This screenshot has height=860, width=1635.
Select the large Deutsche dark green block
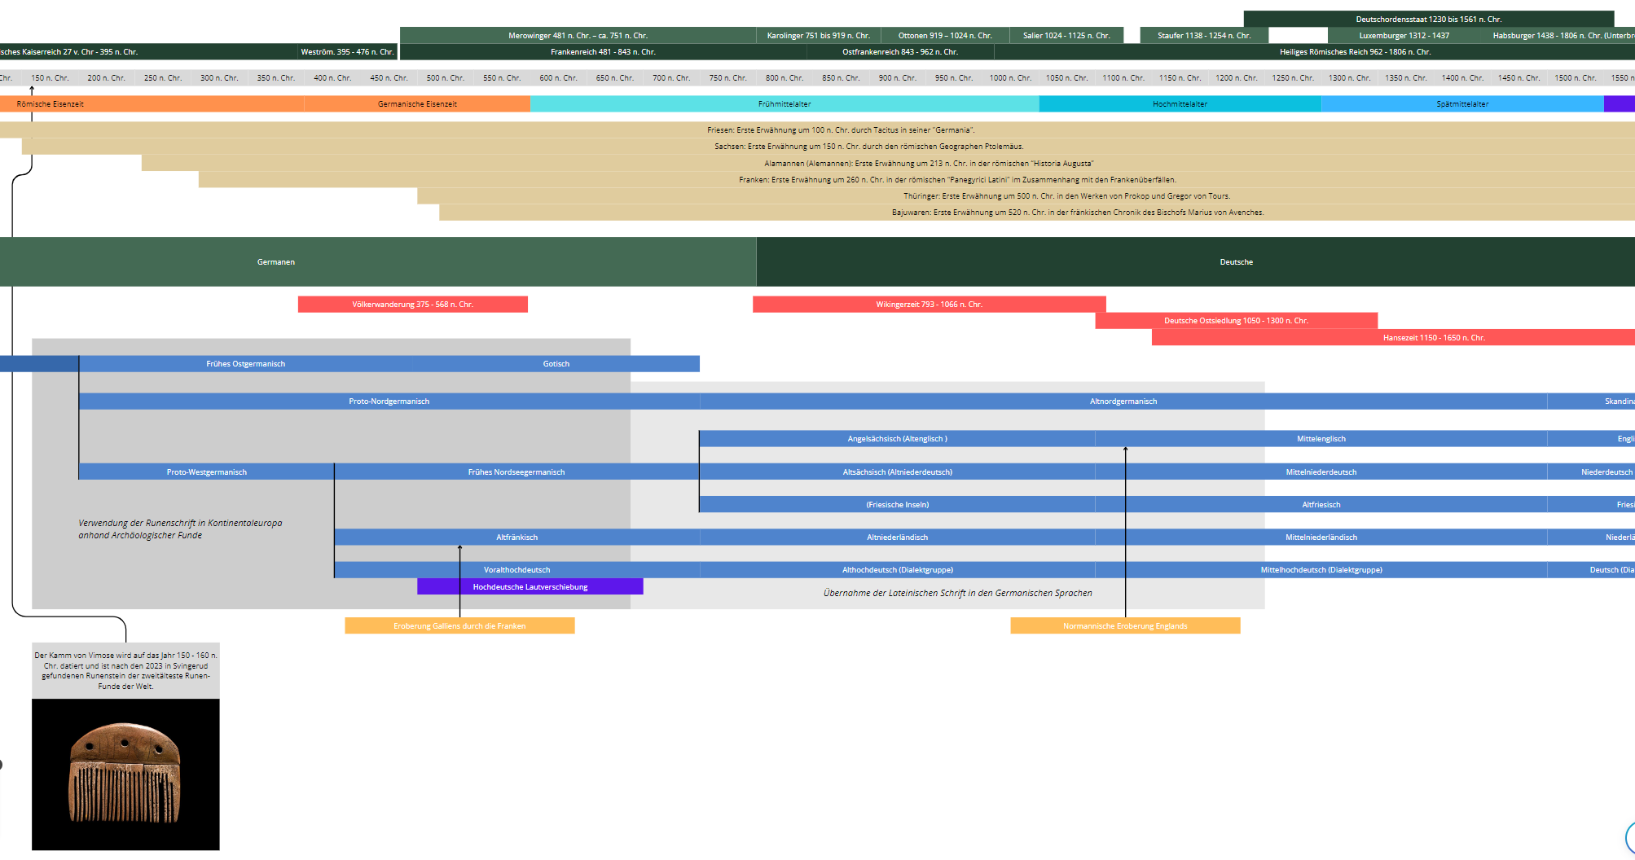(x=1235, y=262)
